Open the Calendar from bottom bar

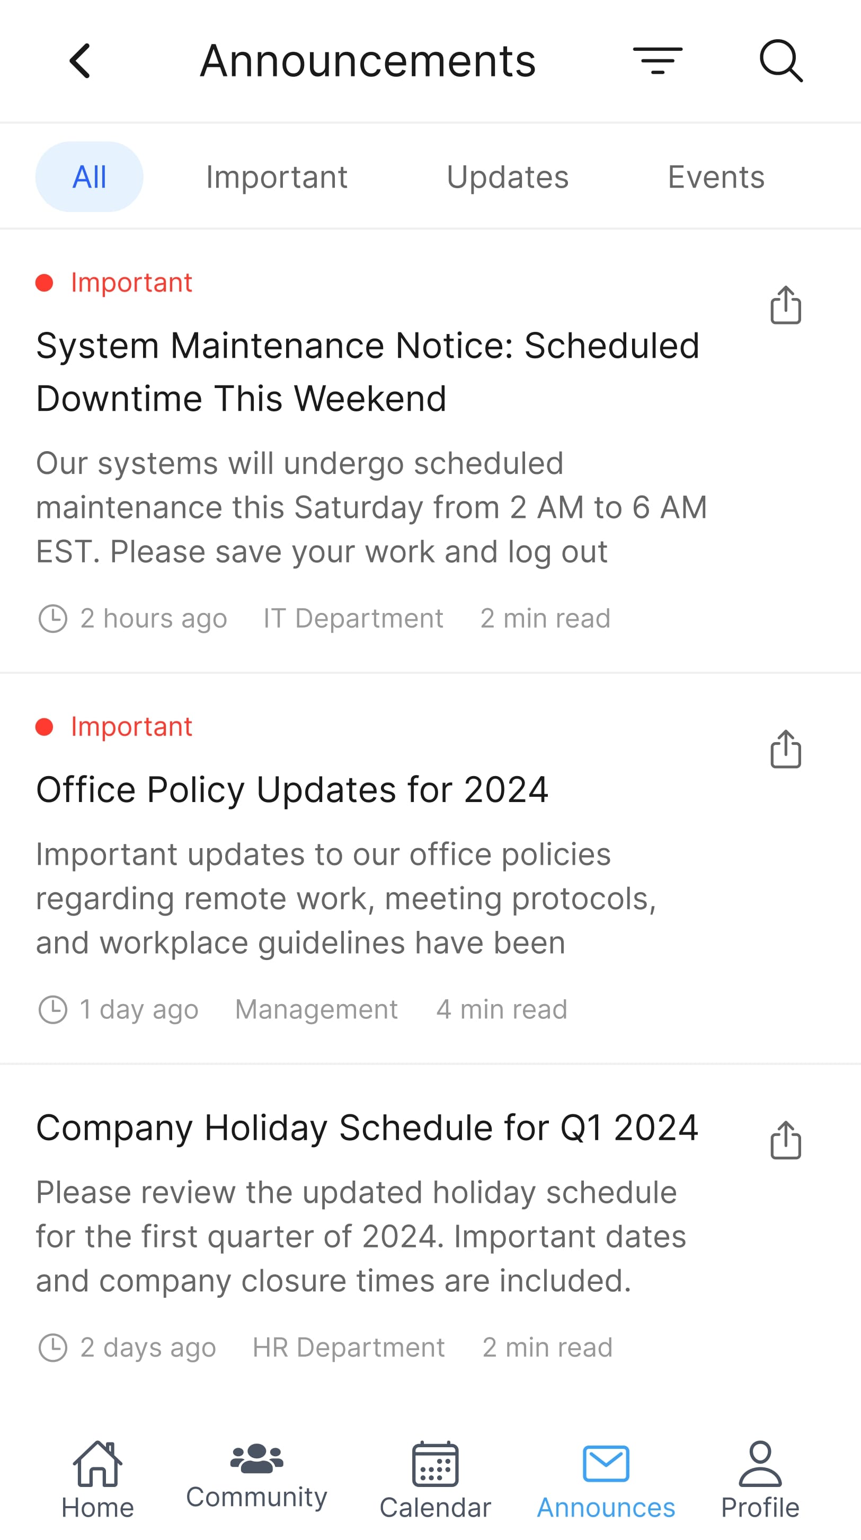(x=435, y=1479)
